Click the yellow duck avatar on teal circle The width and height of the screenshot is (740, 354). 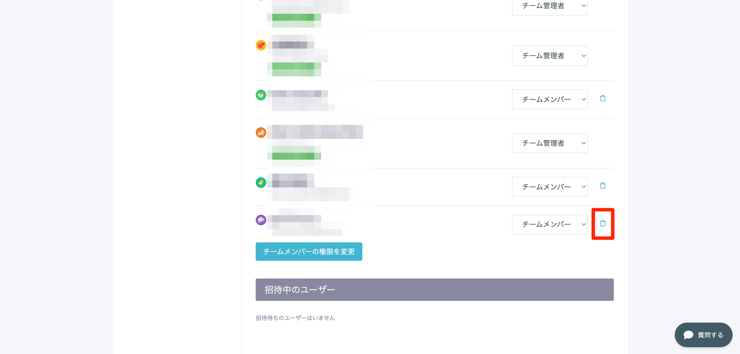[x=261, y=183]
